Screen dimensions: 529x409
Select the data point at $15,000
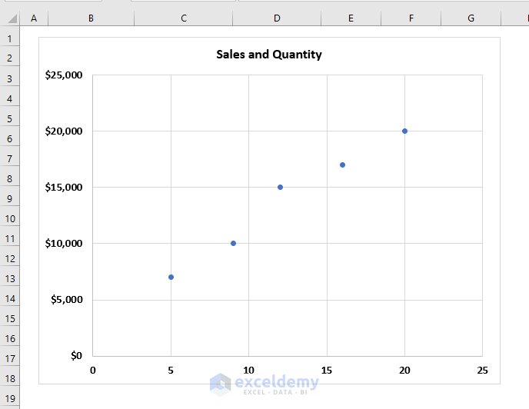coord(280,188)
